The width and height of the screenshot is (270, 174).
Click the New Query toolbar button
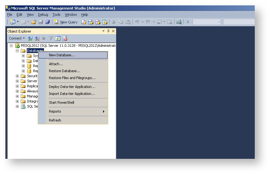(x=66, y=22)
